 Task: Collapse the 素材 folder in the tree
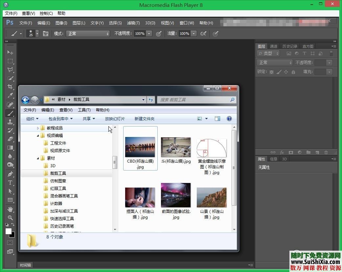click(38, 158)
